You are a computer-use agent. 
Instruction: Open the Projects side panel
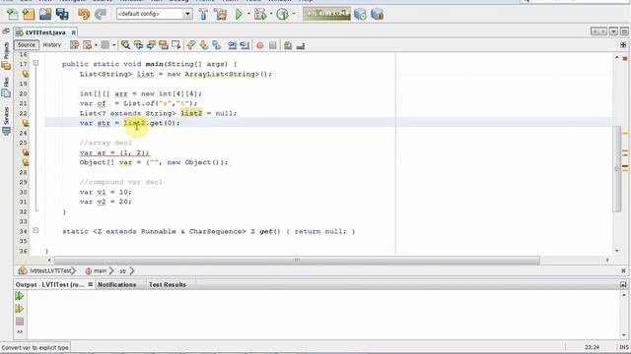(6, 55)
